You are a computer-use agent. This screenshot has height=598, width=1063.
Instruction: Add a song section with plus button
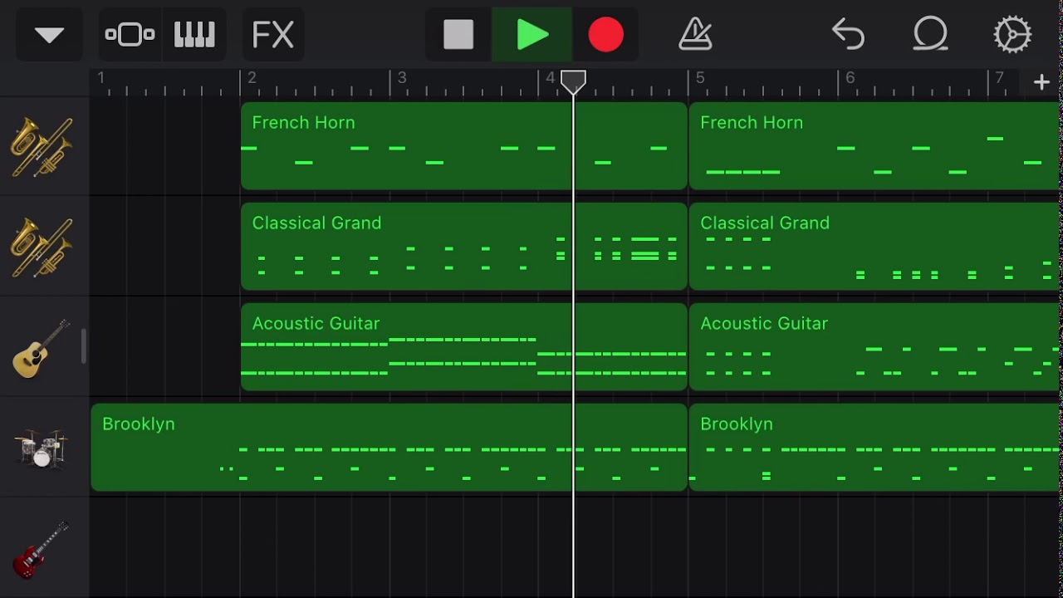click(x=1041, y=81)
